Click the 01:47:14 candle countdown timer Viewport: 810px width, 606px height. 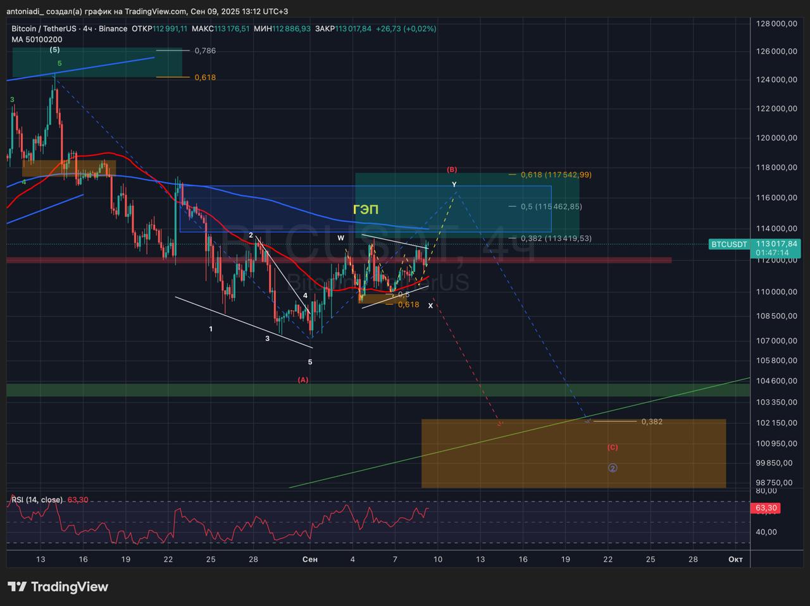tap(773, 252)
